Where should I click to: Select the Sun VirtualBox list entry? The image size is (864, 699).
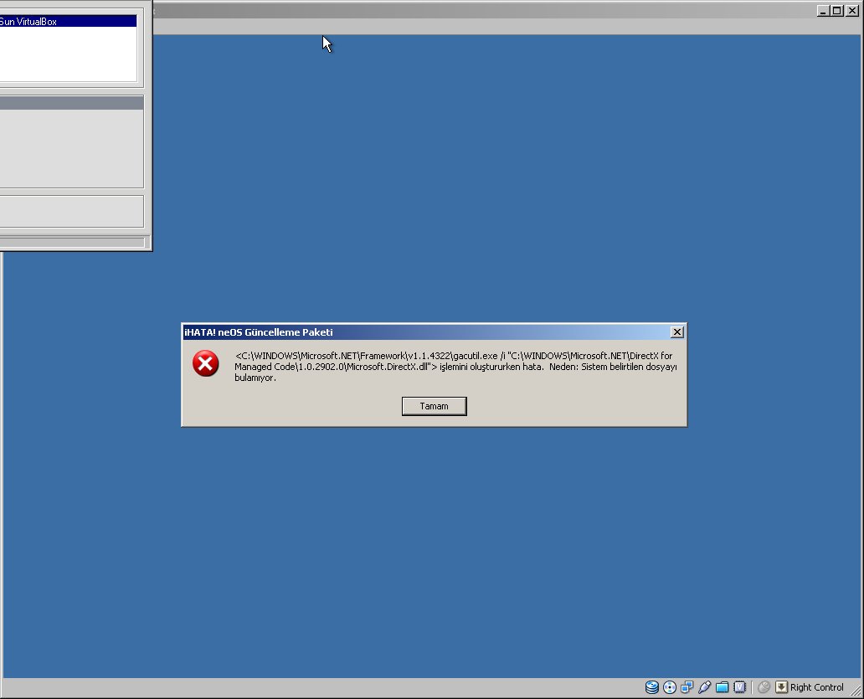tap(67, 22)
